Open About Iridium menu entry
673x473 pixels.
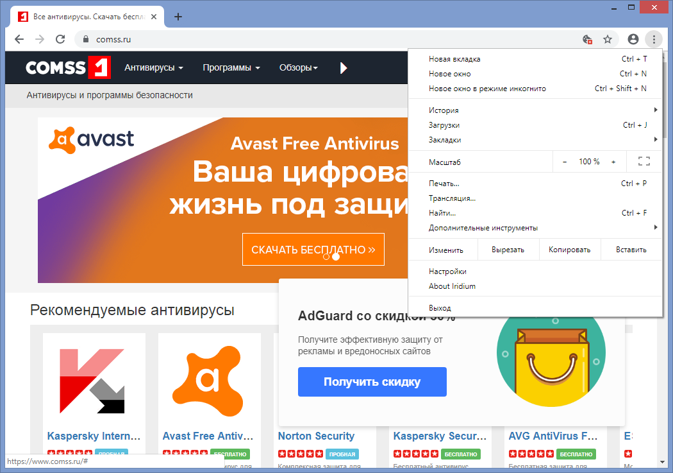(535, 286)
